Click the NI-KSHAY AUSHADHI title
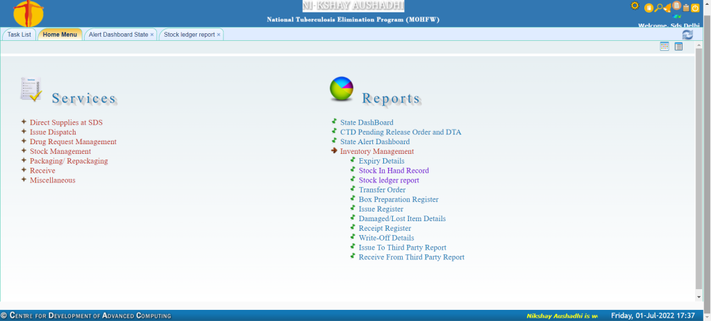Viewport: 711px width, 321px height. coord(353,6)
